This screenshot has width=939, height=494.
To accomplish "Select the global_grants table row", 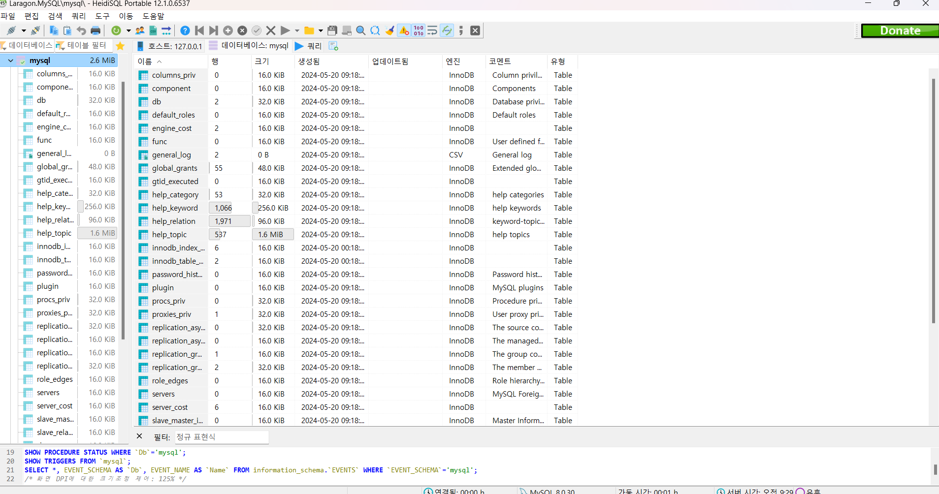I will tap(356, 168).
